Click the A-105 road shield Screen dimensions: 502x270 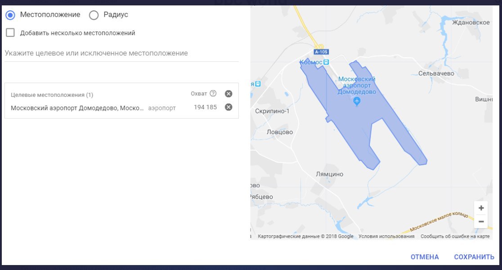(x=321, y=52)
